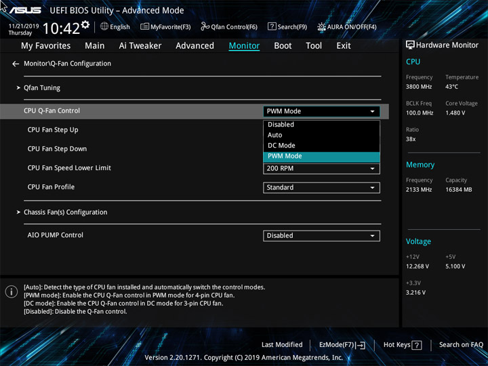Click the Hot Keys question mark icon

coord(417,345)
